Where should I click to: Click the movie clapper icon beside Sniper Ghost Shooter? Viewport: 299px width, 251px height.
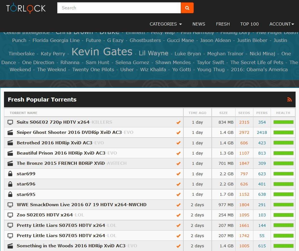click(x=10, y=132)
